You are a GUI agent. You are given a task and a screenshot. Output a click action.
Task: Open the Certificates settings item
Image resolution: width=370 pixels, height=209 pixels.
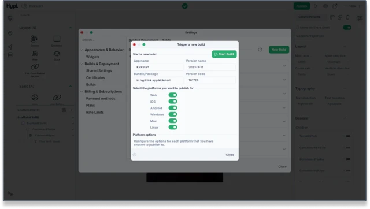click(x=95, y=77)
